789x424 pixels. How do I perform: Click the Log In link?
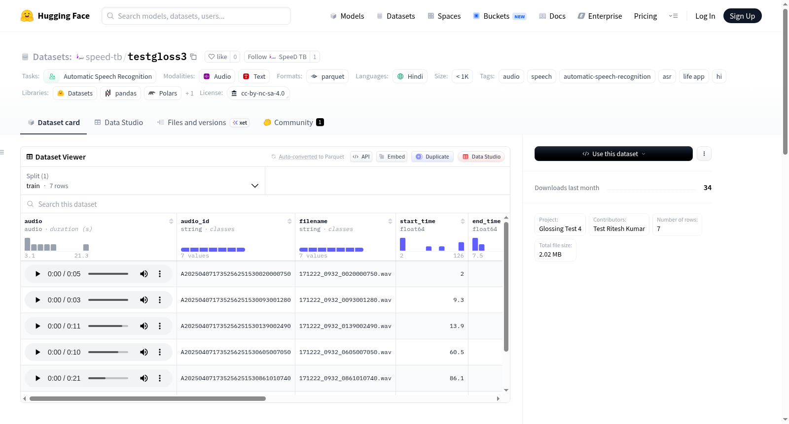(705, 16)
